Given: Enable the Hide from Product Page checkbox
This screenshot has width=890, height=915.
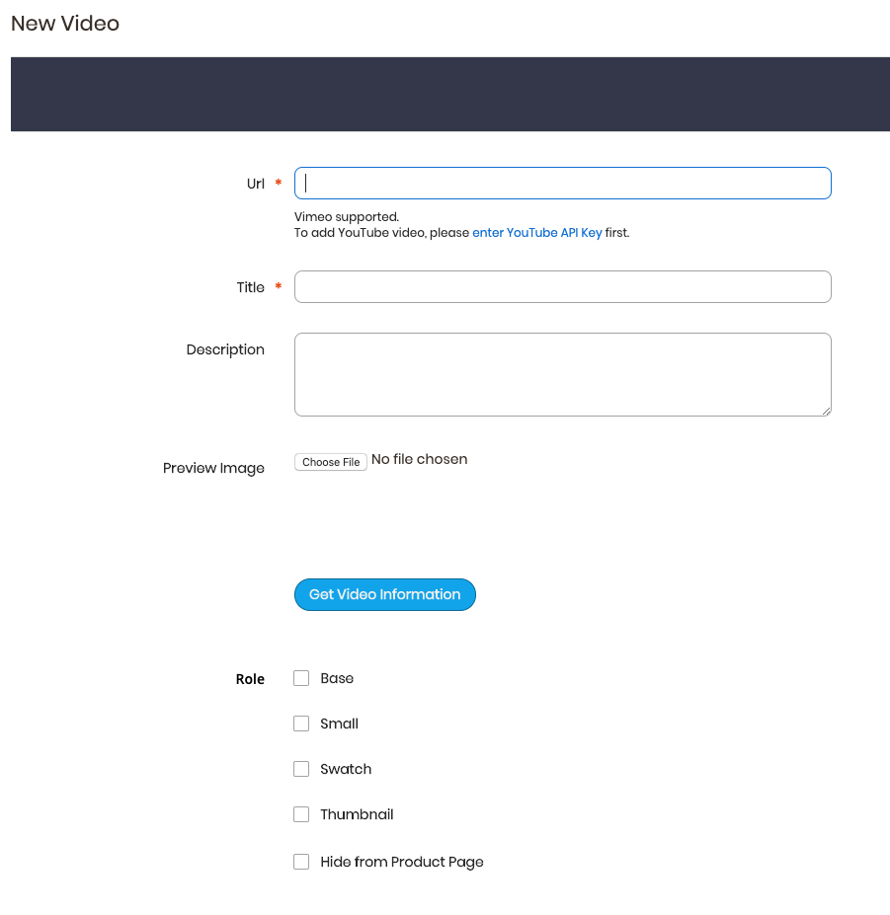Looking at the screenshot, I should click(301, 862).
